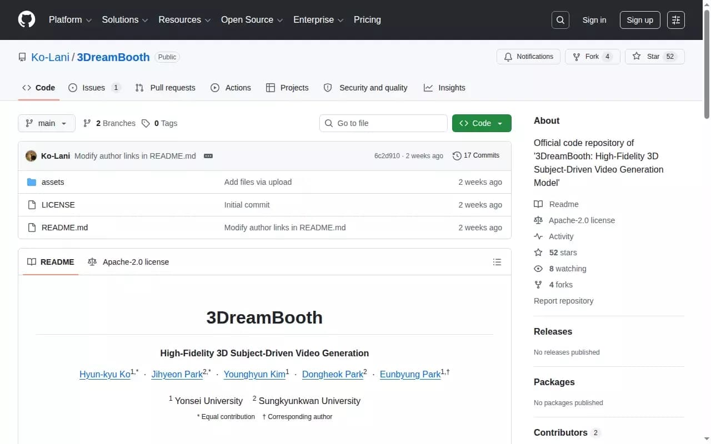
Task: Switch to the Actions tab
Action: tap(231, 88)
